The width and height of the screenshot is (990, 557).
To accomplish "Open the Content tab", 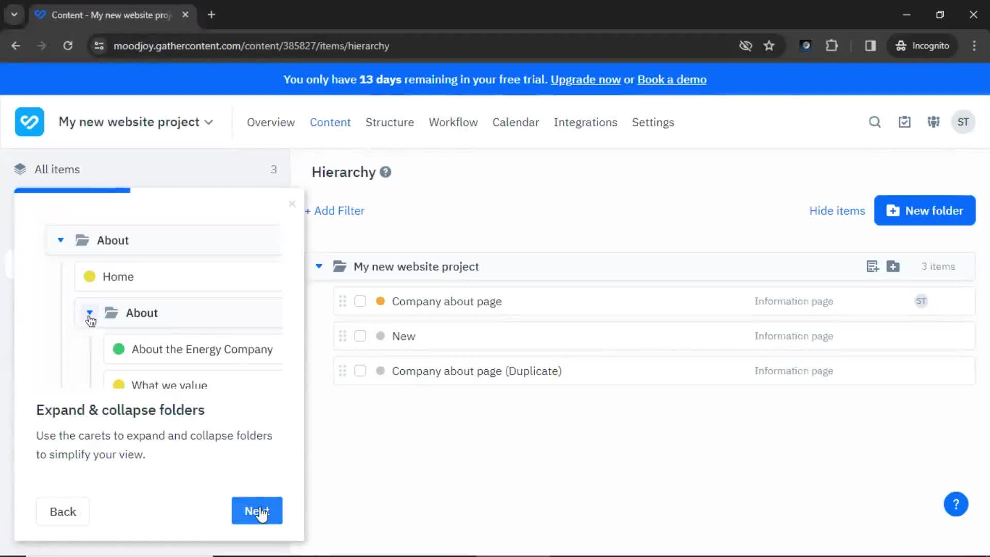I will (x=331, y=122).
